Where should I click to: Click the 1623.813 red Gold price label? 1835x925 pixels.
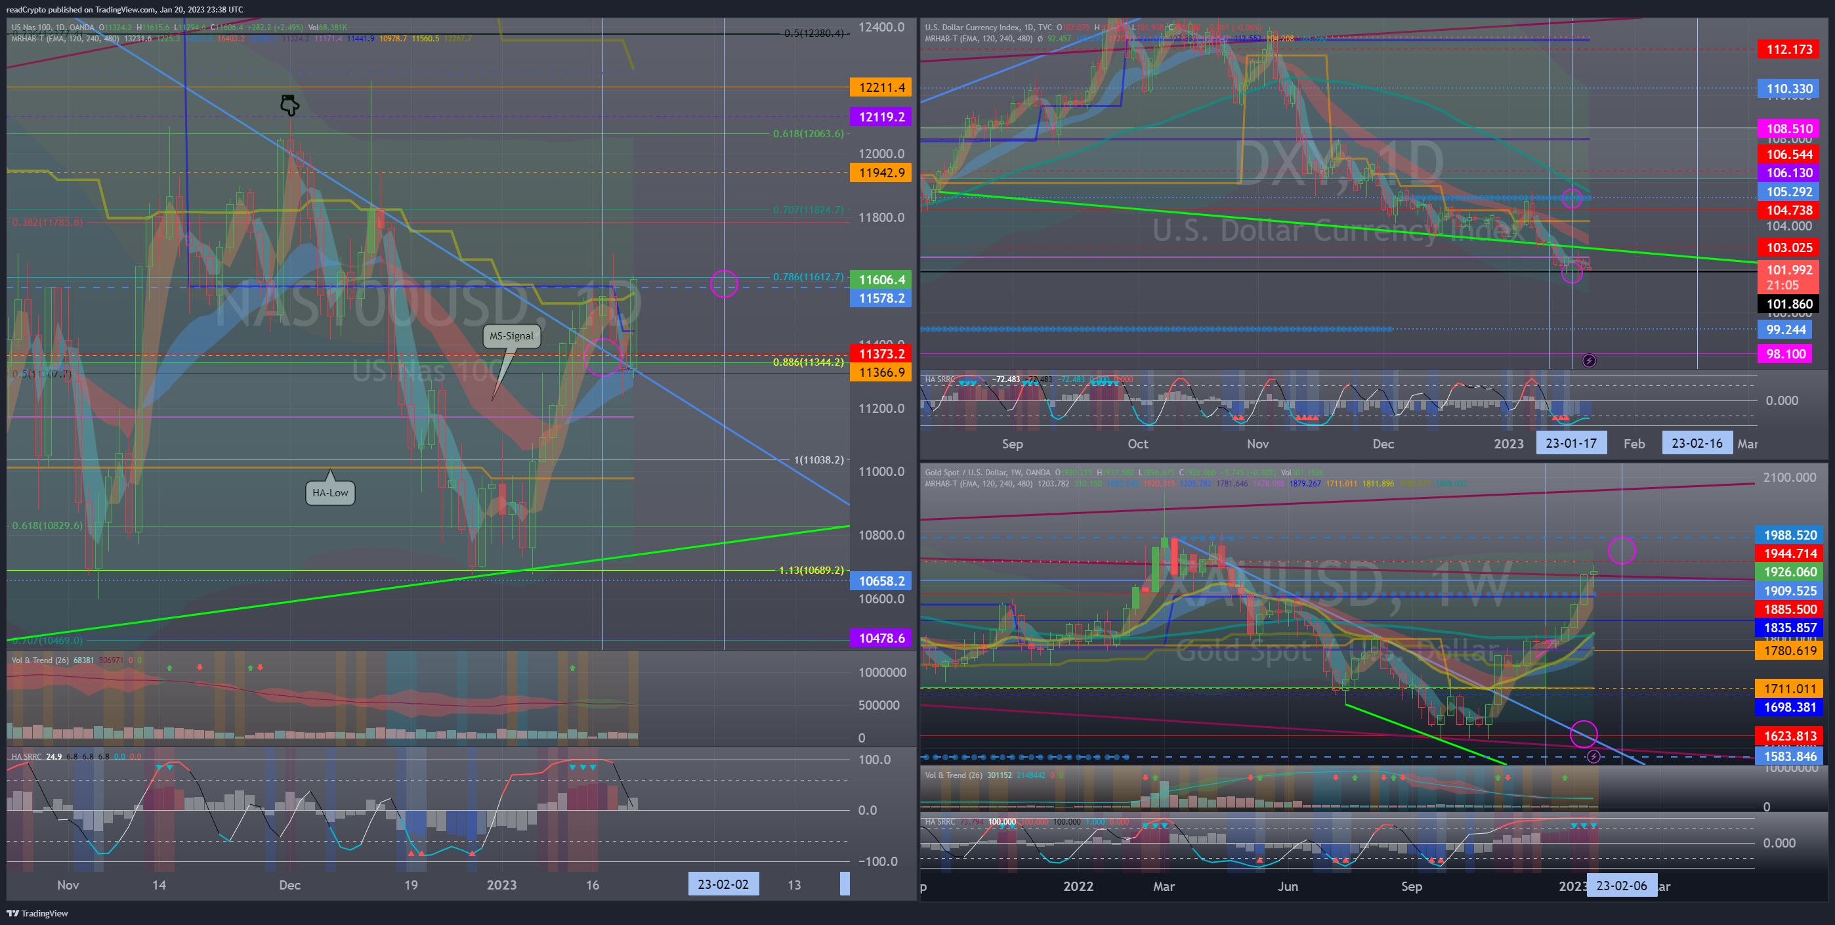pyautogui.click(x=1790, y=736)
